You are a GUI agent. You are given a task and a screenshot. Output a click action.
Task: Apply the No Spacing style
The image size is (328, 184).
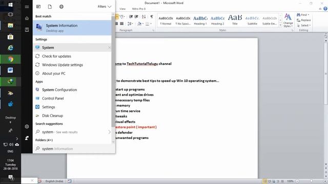pos(183,20)
